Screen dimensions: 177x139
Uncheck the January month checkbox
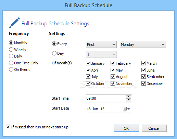pos(88,63)
